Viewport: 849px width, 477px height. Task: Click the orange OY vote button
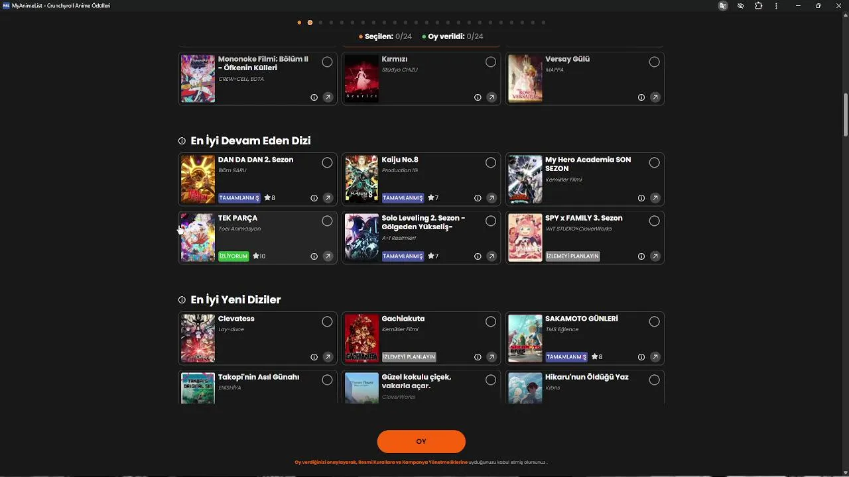pos(421,441)
